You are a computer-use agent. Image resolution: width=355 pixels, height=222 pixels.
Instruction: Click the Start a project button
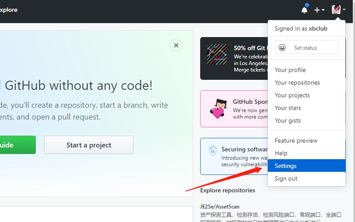(x=89, y=145)
